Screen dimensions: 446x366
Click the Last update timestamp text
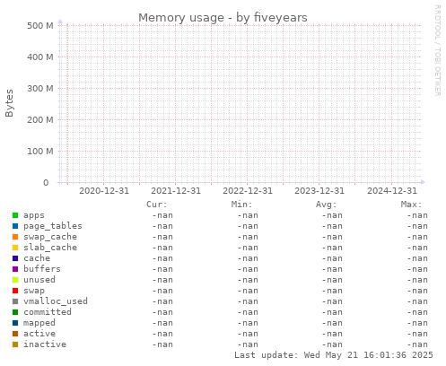334,355
